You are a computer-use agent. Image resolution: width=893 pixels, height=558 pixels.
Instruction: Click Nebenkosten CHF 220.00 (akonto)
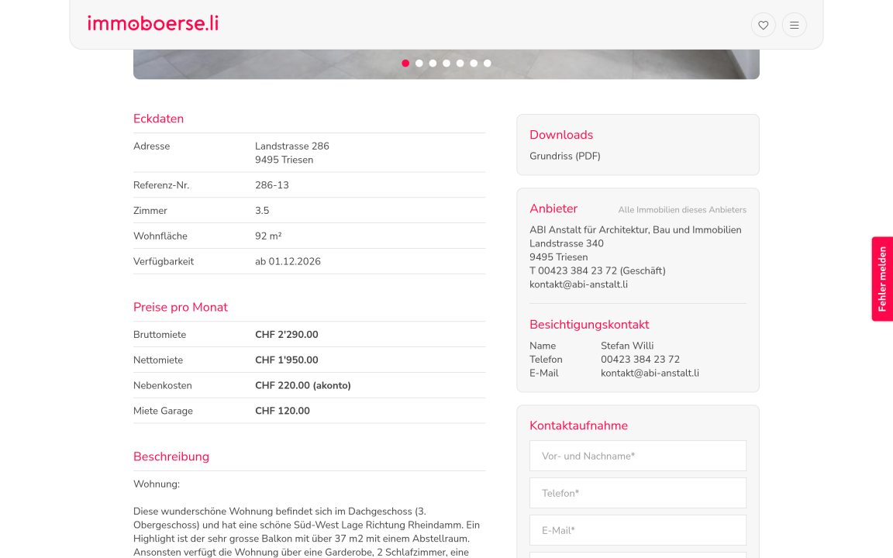pos(303,385)
